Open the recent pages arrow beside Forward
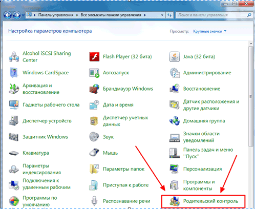The width and height of the screenshot is (255, 209). click(x=23, y=15)
